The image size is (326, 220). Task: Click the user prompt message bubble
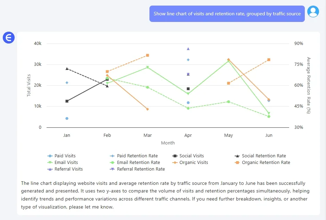[x=227, y=14]
